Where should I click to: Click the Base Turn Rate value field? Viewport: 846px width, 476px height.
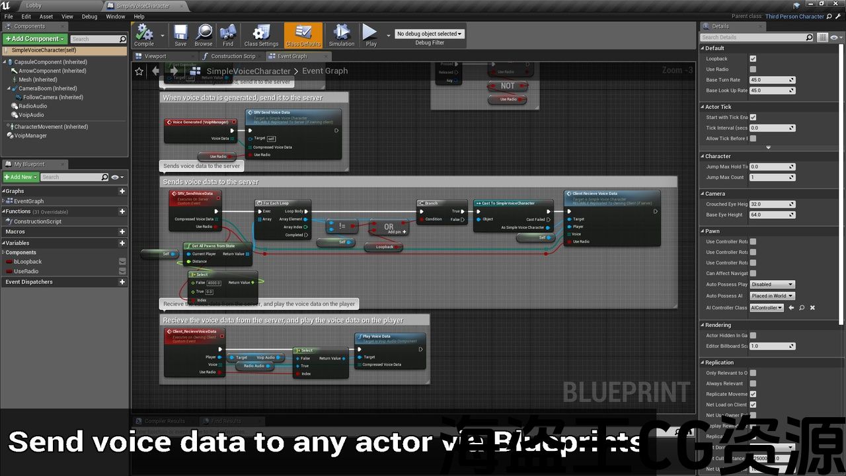[771, 80]
